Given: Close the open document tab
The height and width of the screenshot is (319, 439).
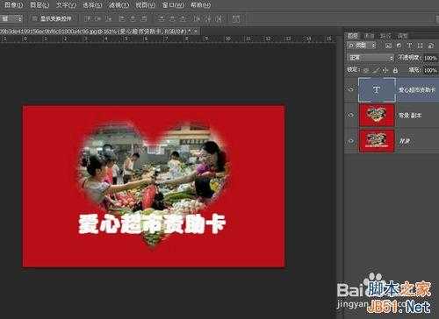Looking at the screenshot, I should tap(196, 32).
